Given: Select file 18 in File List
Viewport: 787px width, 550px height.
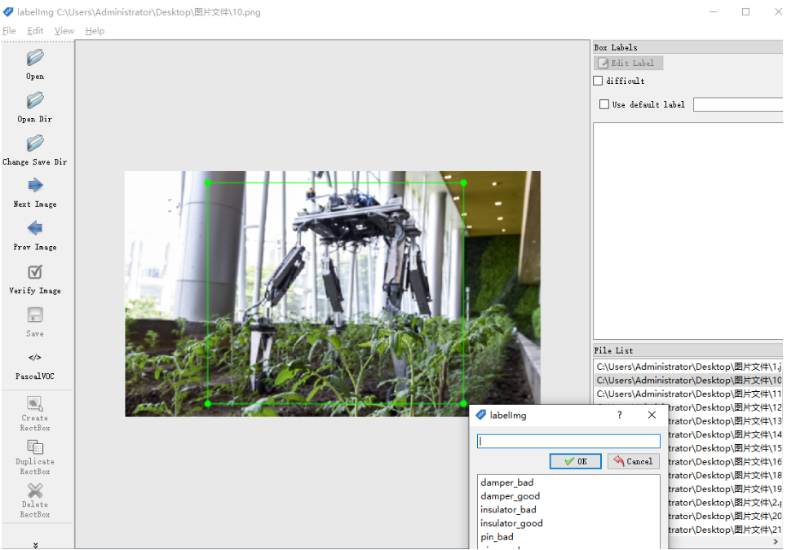Looking at the screenshot, I should [x=725, y=475].
